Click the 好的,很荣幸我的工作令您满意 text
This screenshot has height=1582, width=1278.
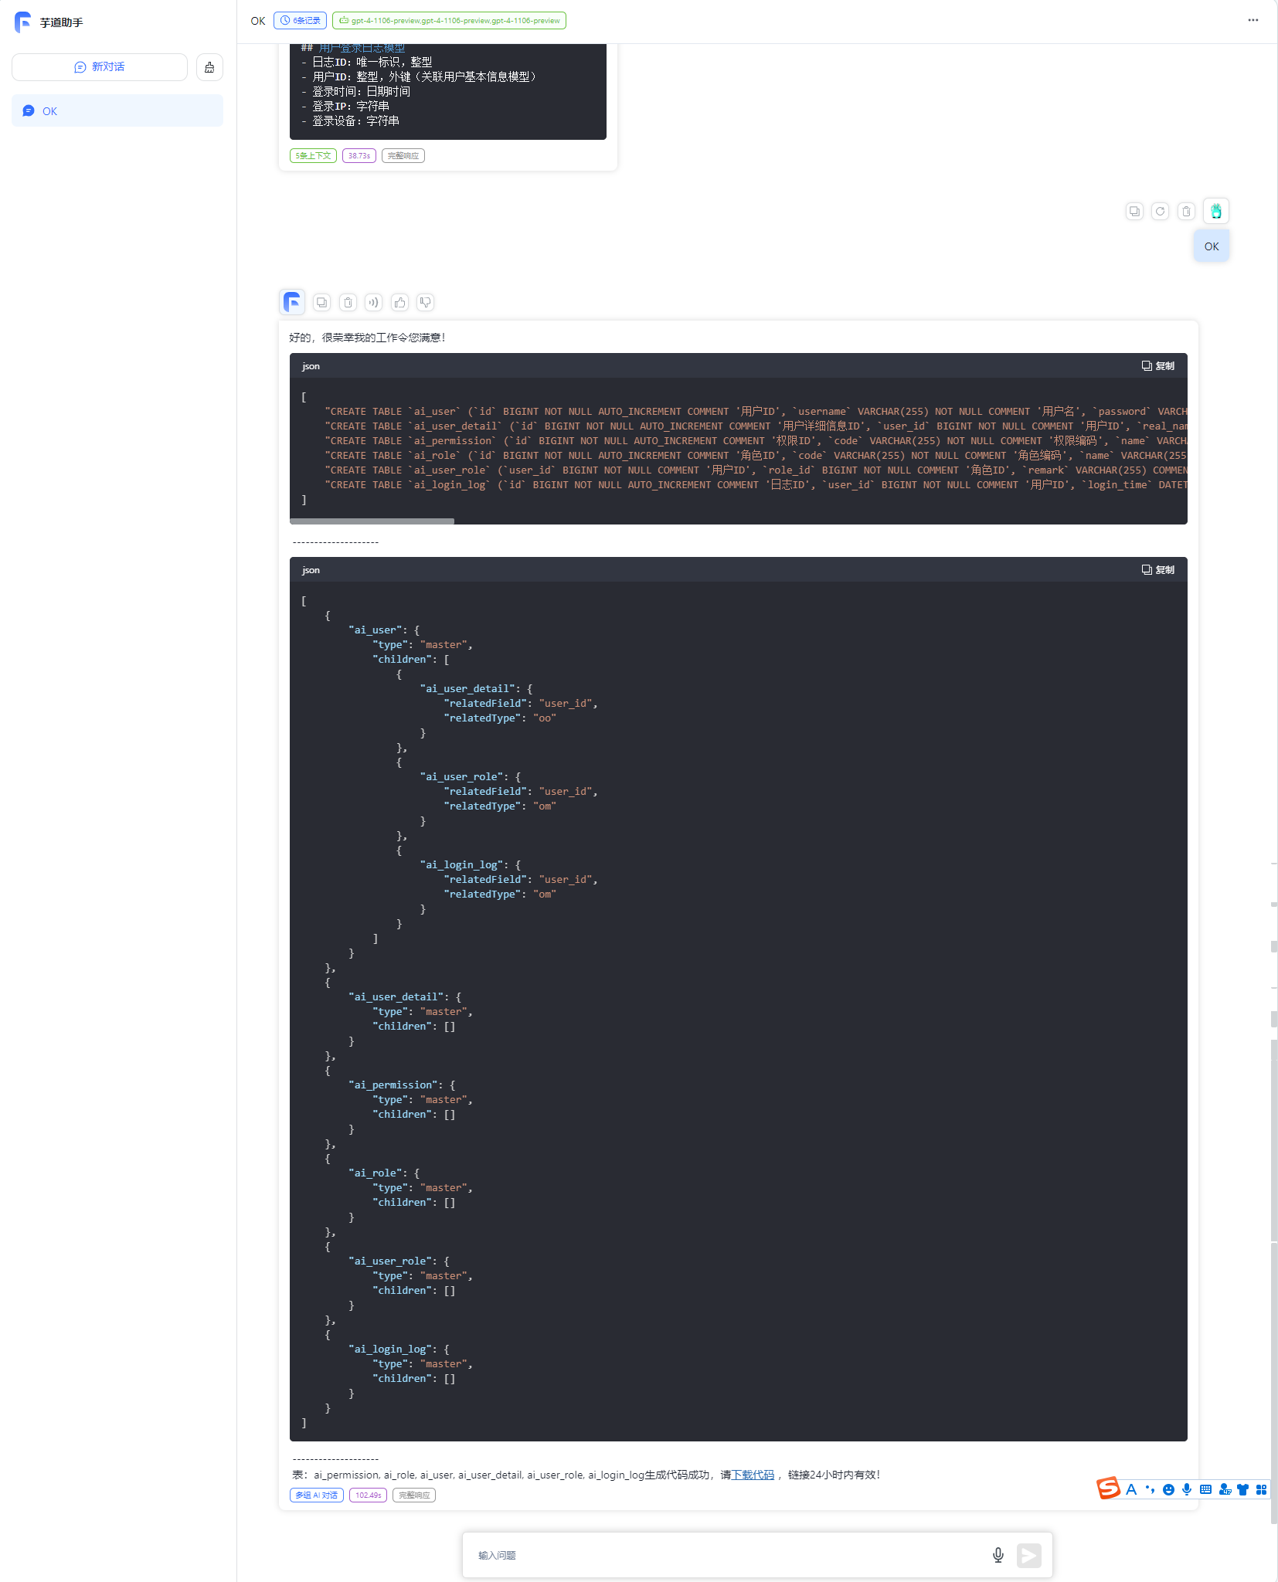367,338
